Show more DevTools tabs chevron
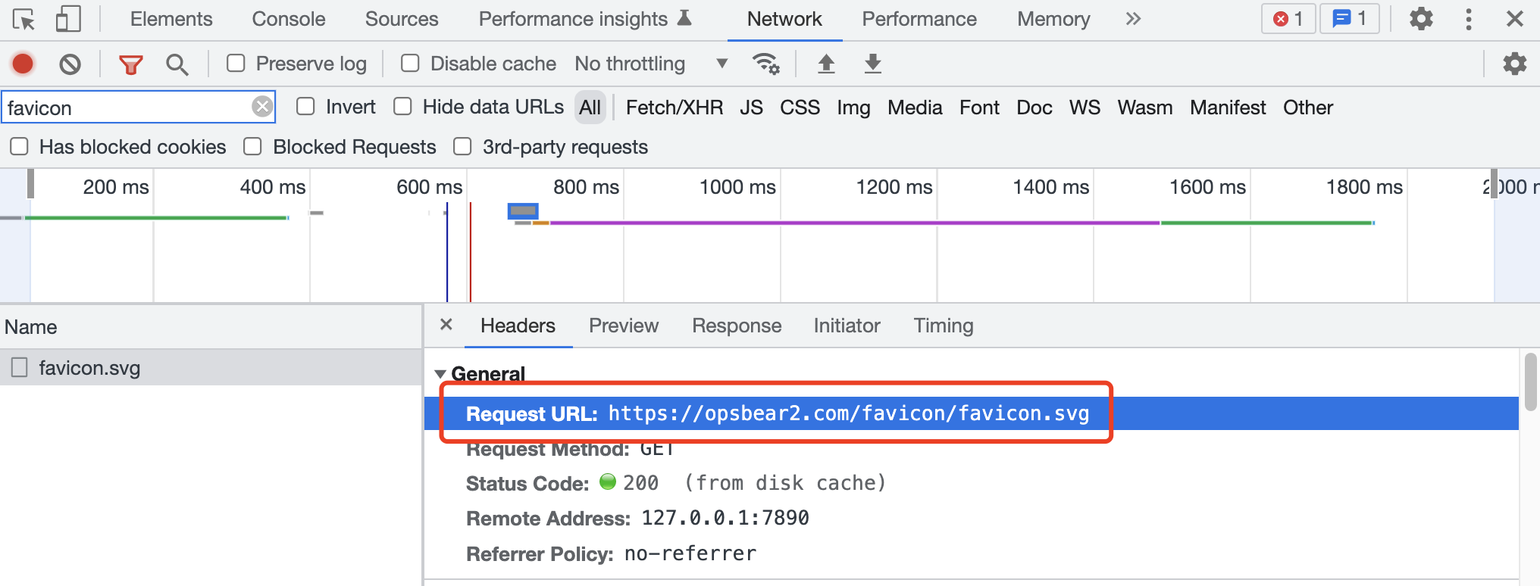The height and width of the screenshot is (586, 1540). click(x=1133, y=20)
